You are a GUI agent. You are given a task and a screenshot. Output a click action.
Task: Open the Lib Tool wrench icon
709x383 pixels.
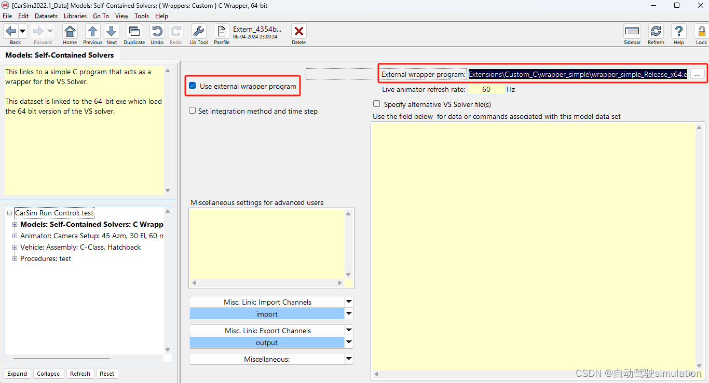(x=198, y=31)
